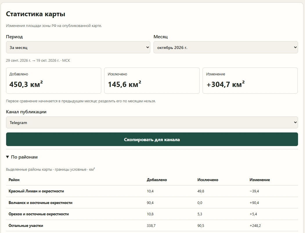Screen dimensions: 305x233
Task: Click the 90,4 added value in Волчанск row
Action: 150,203
